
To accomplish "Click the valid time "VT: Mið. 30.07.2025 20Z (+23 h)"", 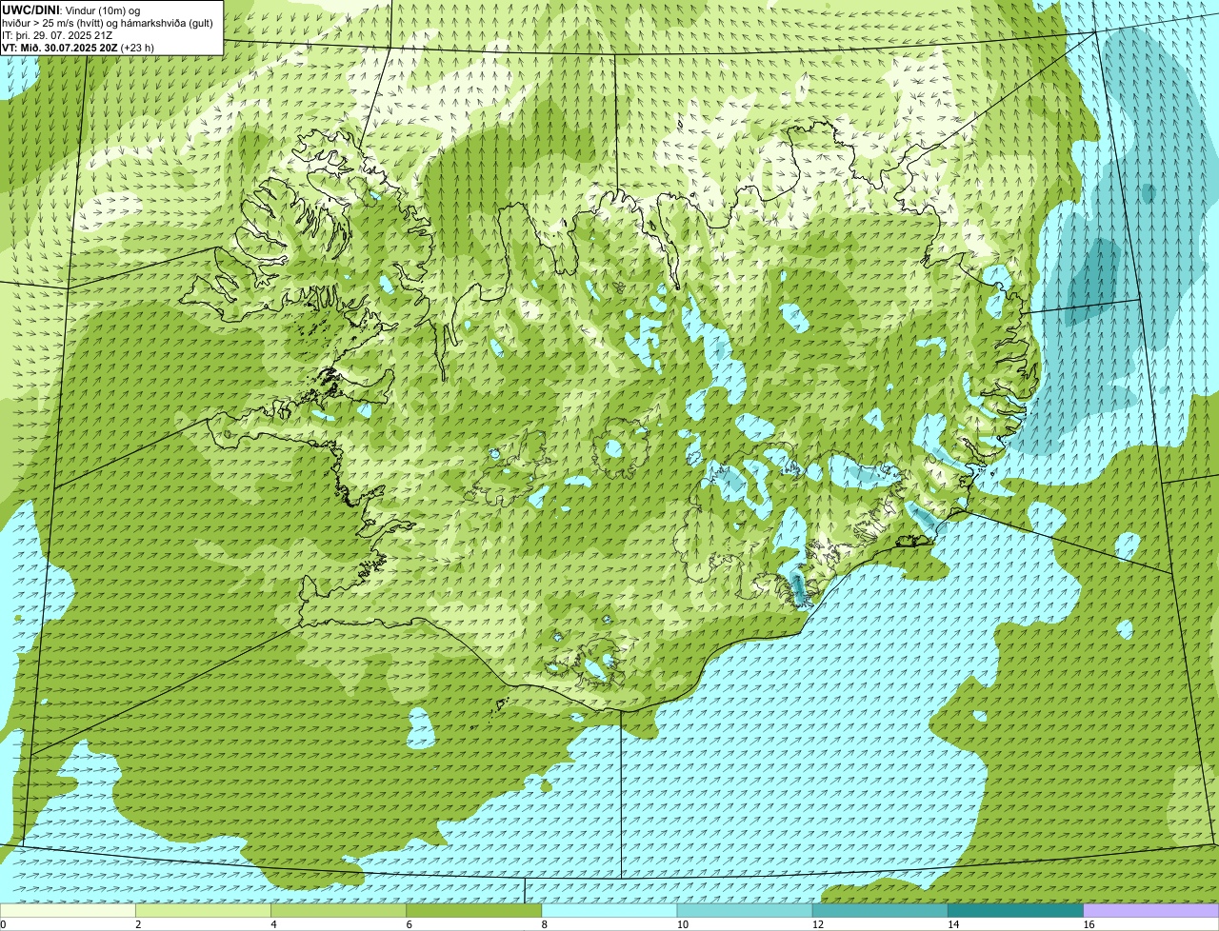I will click(78, 47).
